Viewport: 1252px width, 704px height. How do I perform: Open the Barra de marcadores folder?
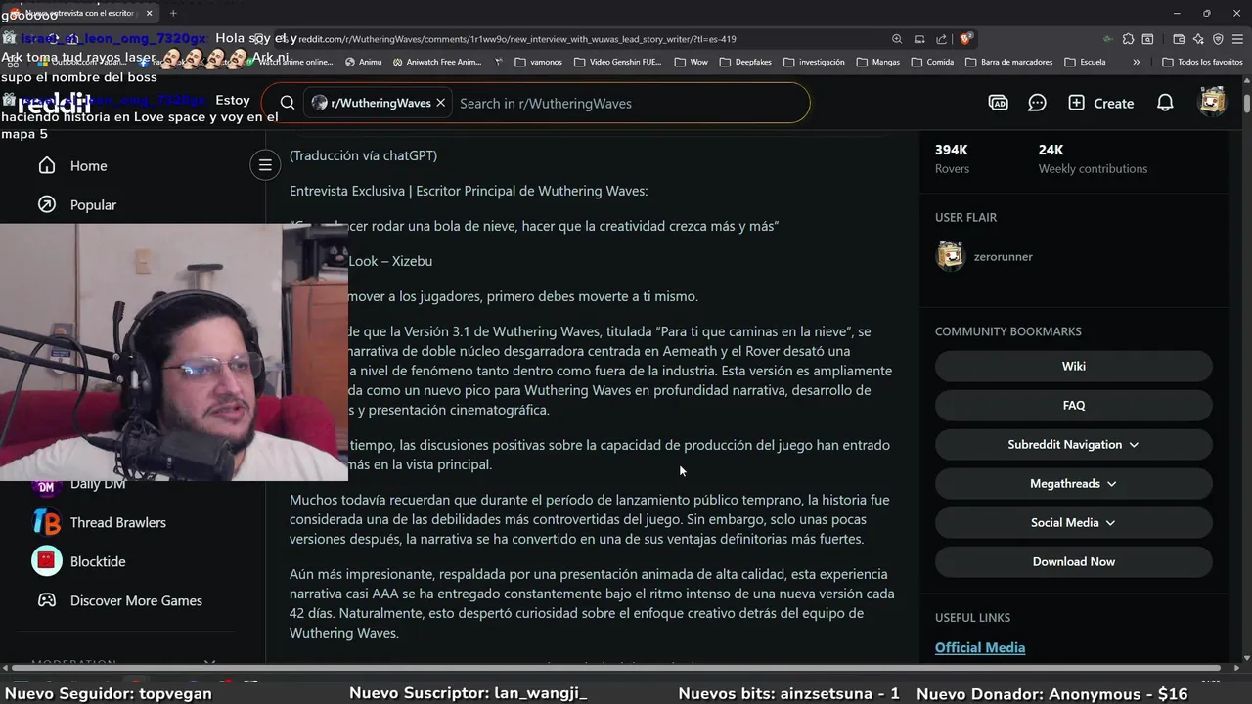coord(1009,62)
